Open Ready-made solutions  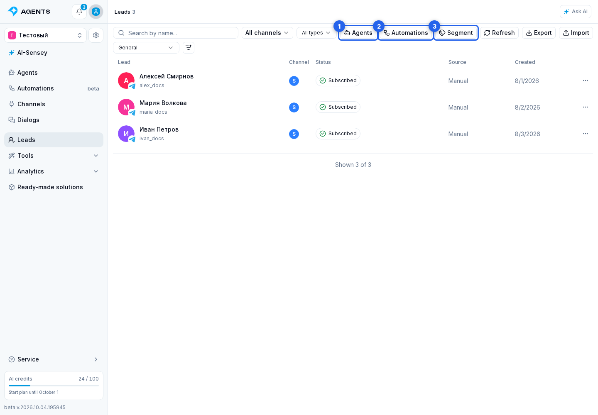coord(54,187)
